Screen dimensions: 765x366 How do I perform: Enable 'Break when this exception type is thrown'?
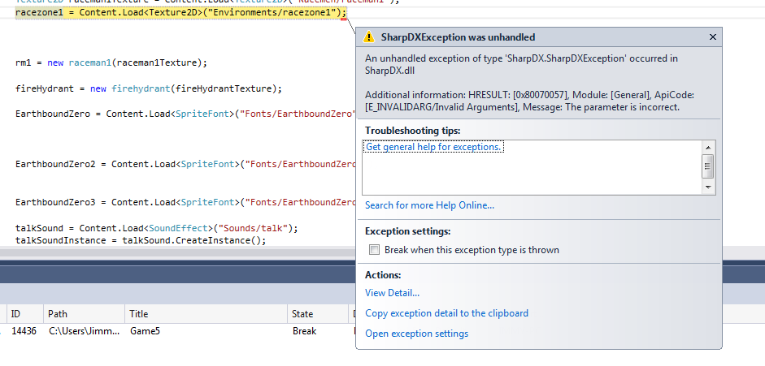coord(374,250)
